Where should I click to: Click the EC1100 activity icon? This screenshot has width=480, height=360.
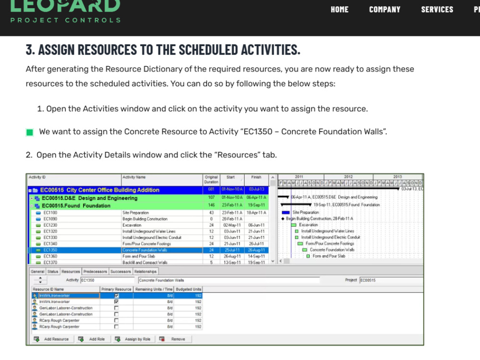point(38,213)
